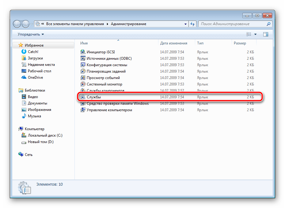Expand the address bar history dropdown
Image resolution: width=285 pixels, height=208 pixels.
[x=186, y=24]
